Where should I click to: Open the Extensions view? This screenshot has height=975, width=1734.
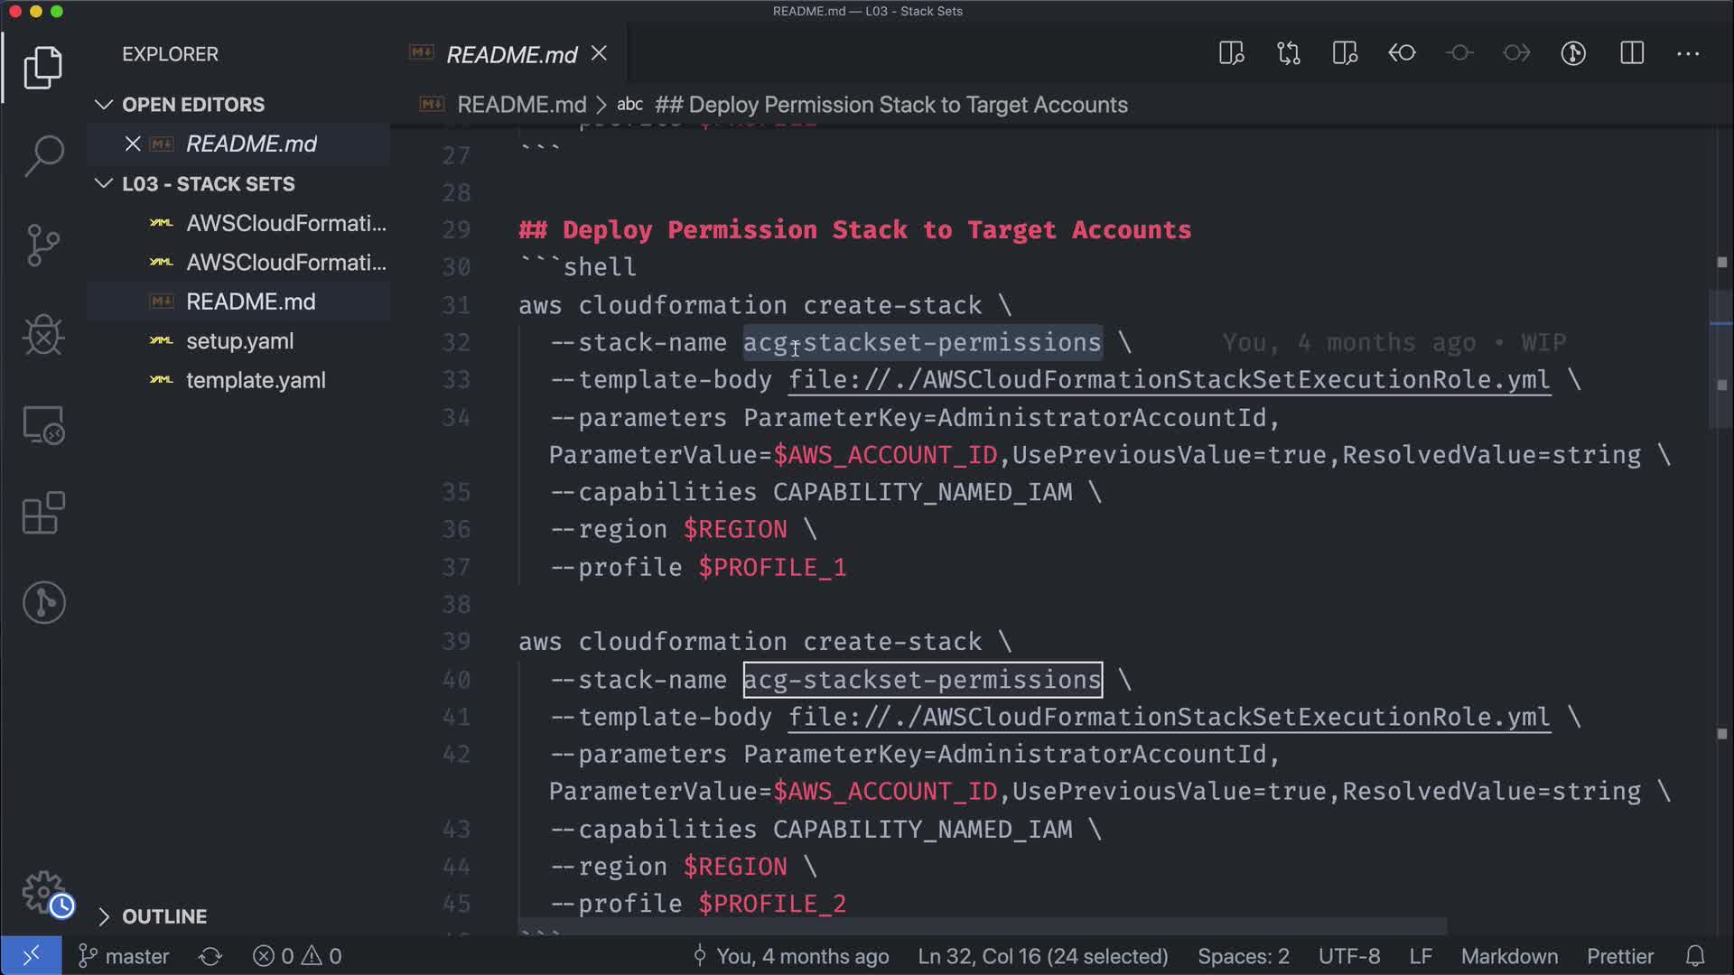click(43, 514)
